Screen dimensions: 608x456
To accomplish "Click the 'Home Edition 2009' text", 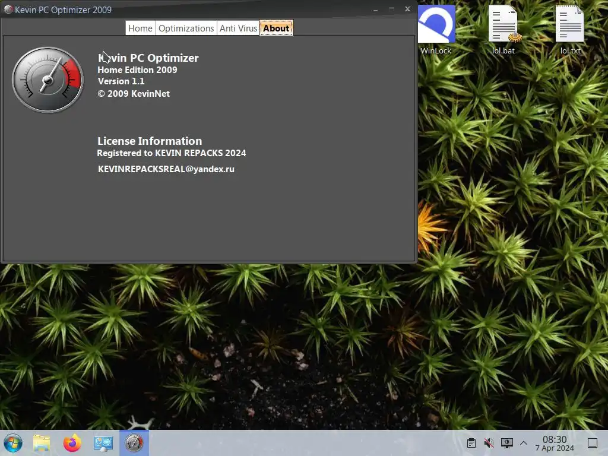I will (137, 70).
